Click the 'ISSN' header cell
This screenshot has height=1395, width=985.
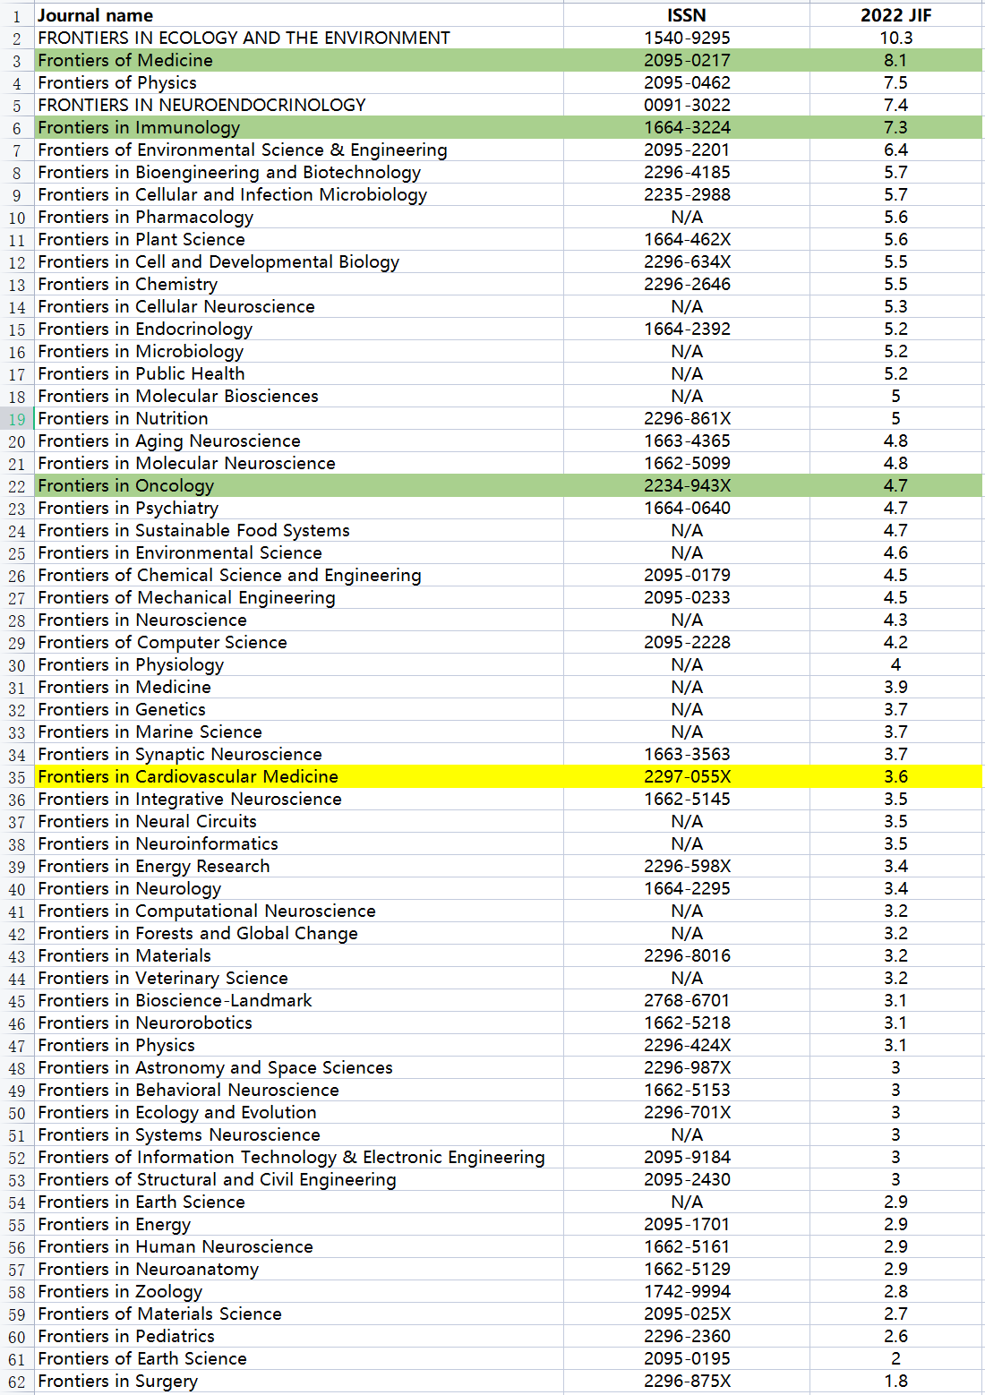pos(687,15)
